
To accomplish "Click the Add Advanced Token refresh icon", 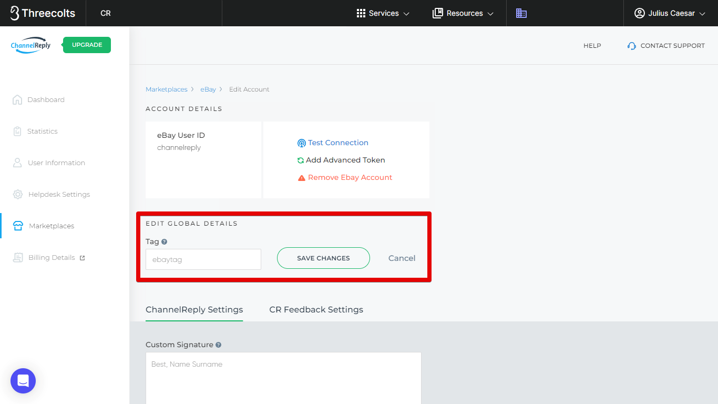I will (301, 160).
